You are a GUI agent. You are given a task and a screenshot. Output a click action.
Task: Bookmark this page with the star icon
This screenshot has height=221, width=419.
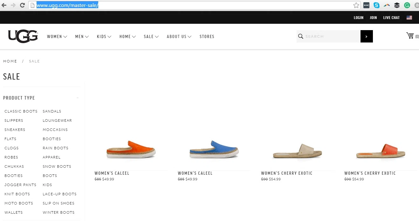click(x=356, y=5)
